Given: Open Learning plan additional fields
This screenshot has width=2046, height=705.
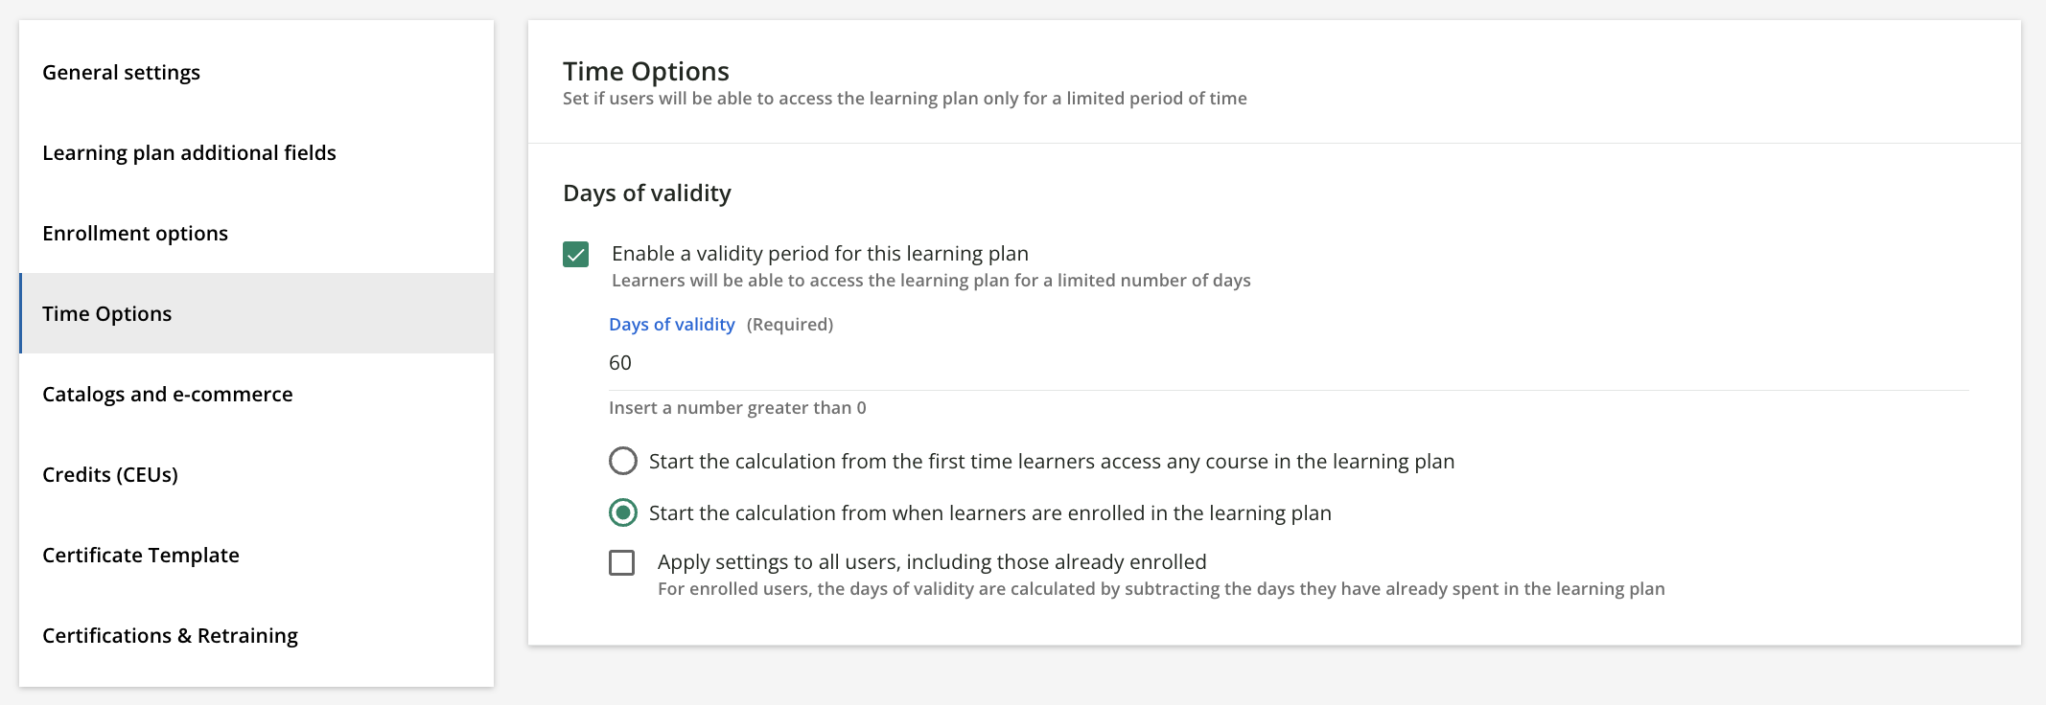Looking at the screenshot, I should tap(188, 152).
